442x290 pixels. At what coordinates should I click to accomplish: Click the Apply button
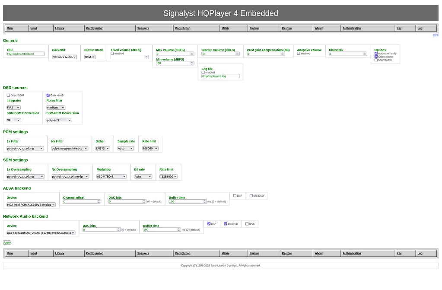(7, 242)
